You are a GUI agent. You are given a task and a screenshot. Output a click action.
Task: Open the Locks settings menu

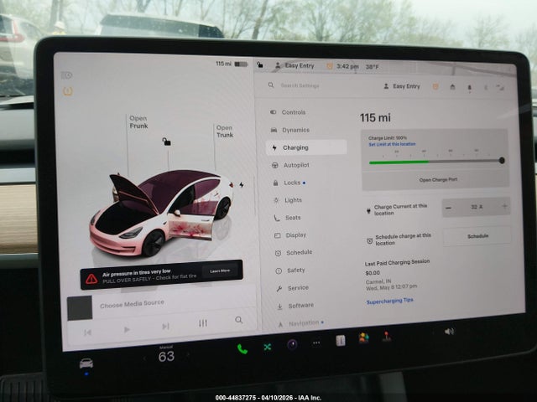[292, 183]
